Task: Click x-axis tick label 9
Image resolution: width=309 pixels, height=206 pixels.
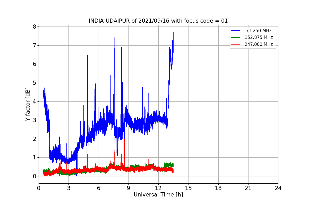Action: (x=128, y=188)
